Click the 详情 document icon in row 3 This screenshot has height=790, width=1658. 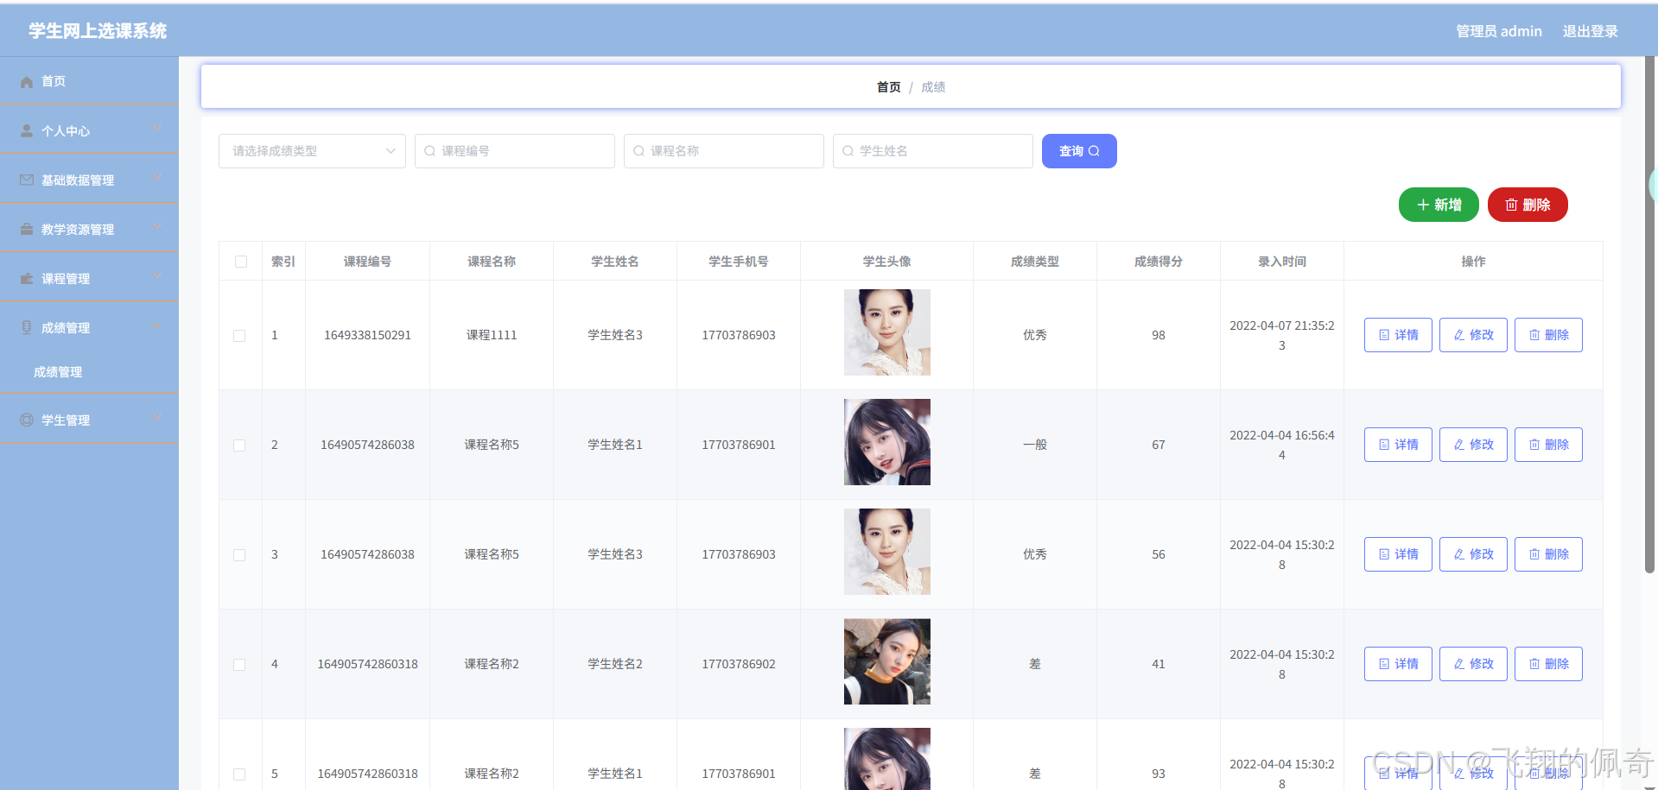tap(1384, 554)
